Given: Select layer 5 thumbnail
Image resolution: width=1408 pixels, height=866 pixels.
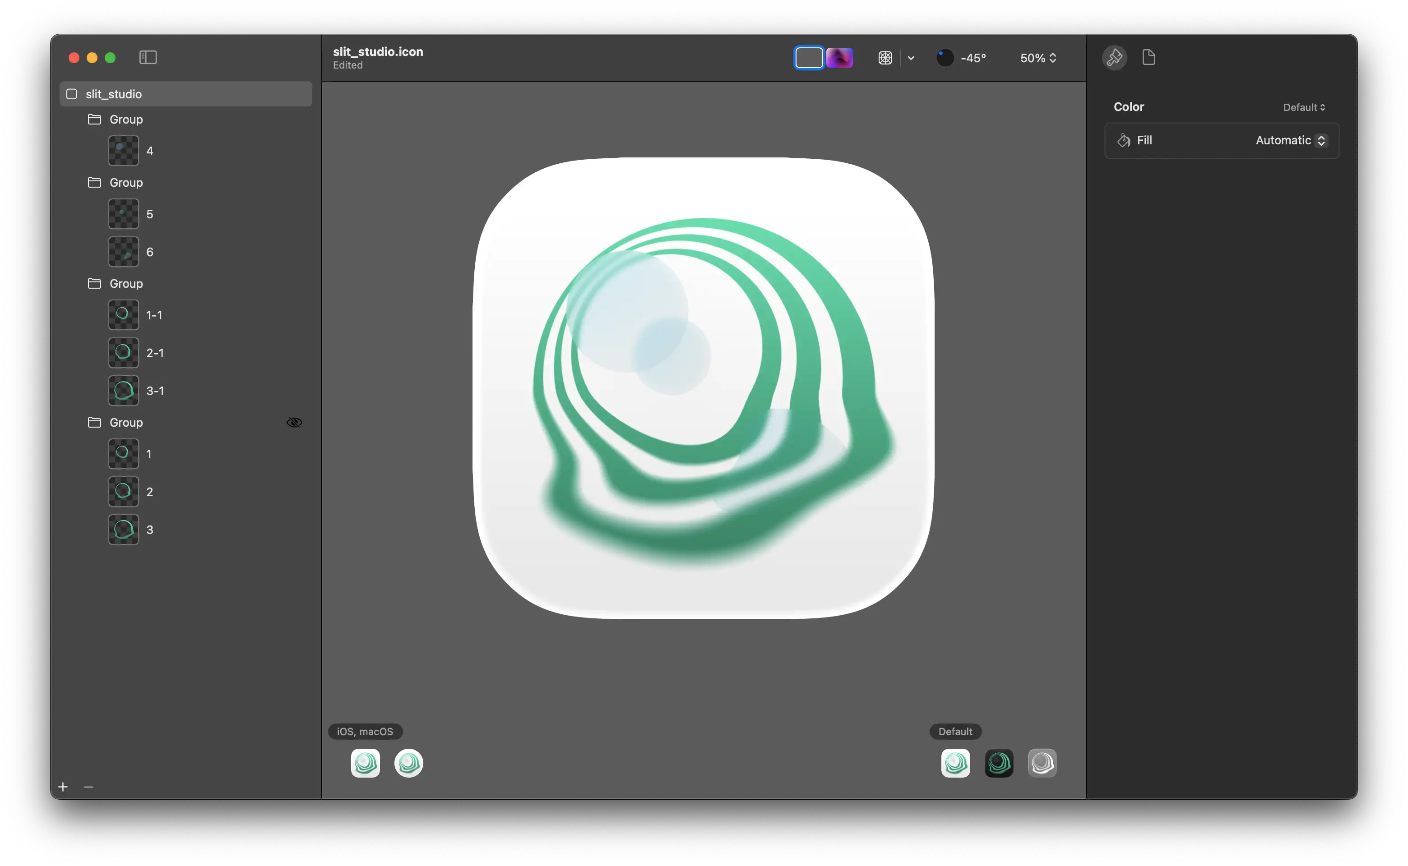Looking at the screenshot, I should (123, 214).
